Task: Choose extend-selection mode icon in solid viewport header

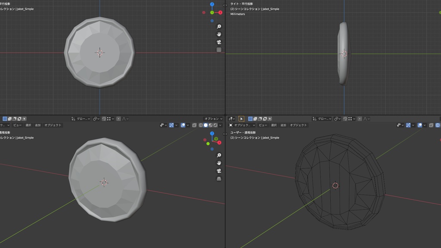Action: tap(10, 119)
